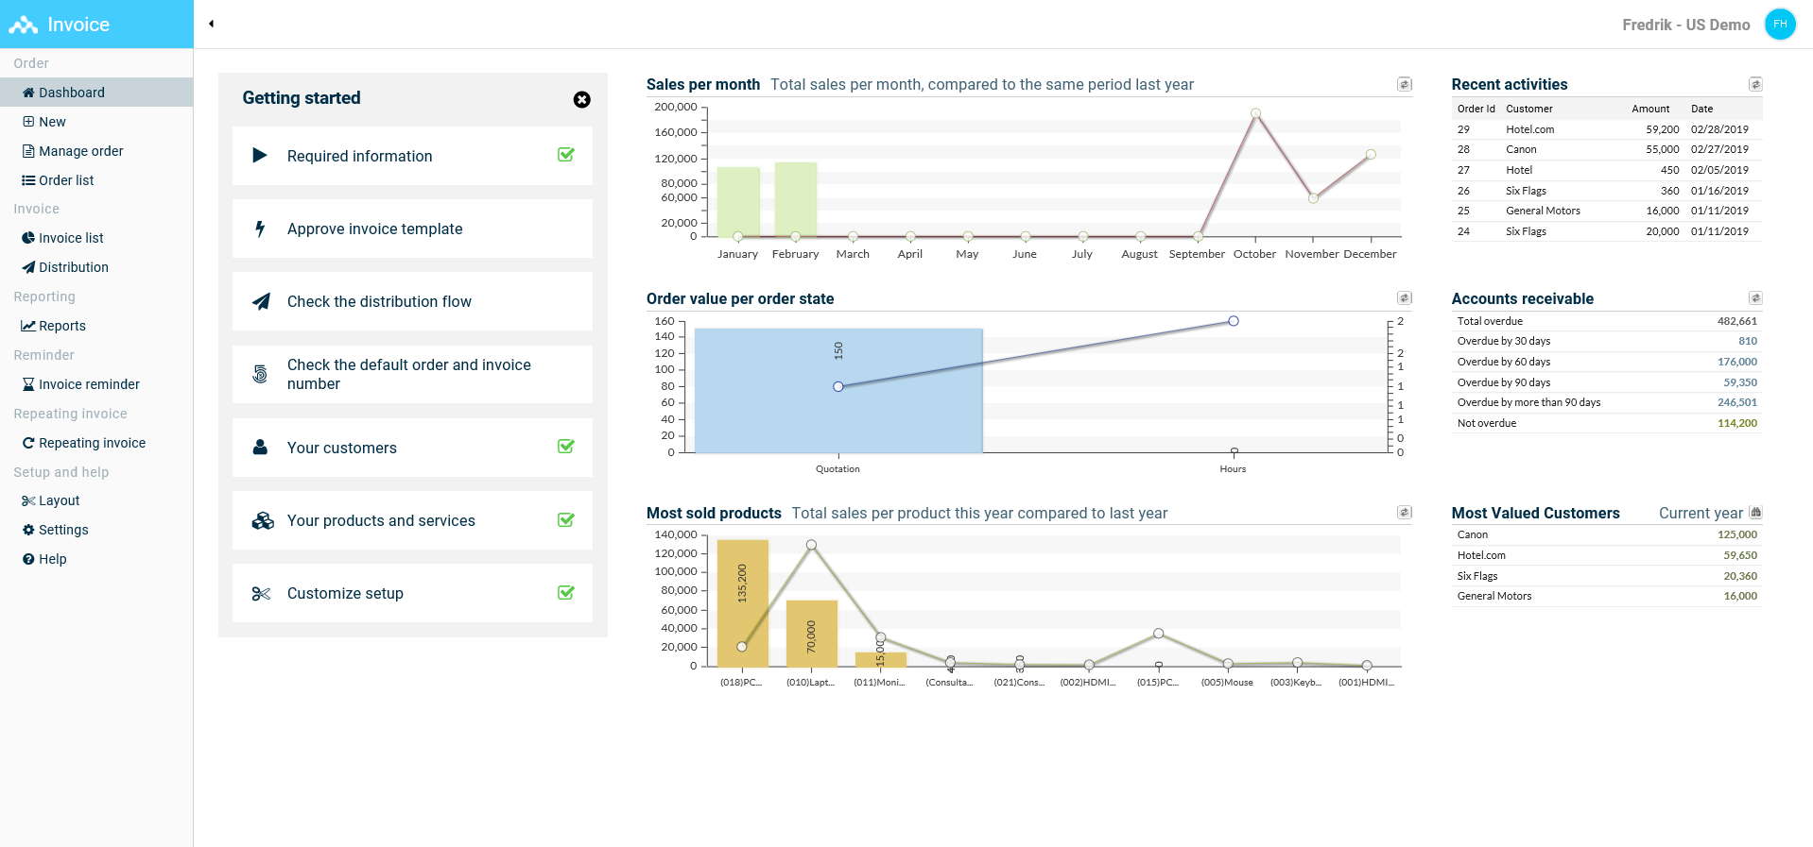Click the Invoice reminder hourglass icon

pos(28,384)
